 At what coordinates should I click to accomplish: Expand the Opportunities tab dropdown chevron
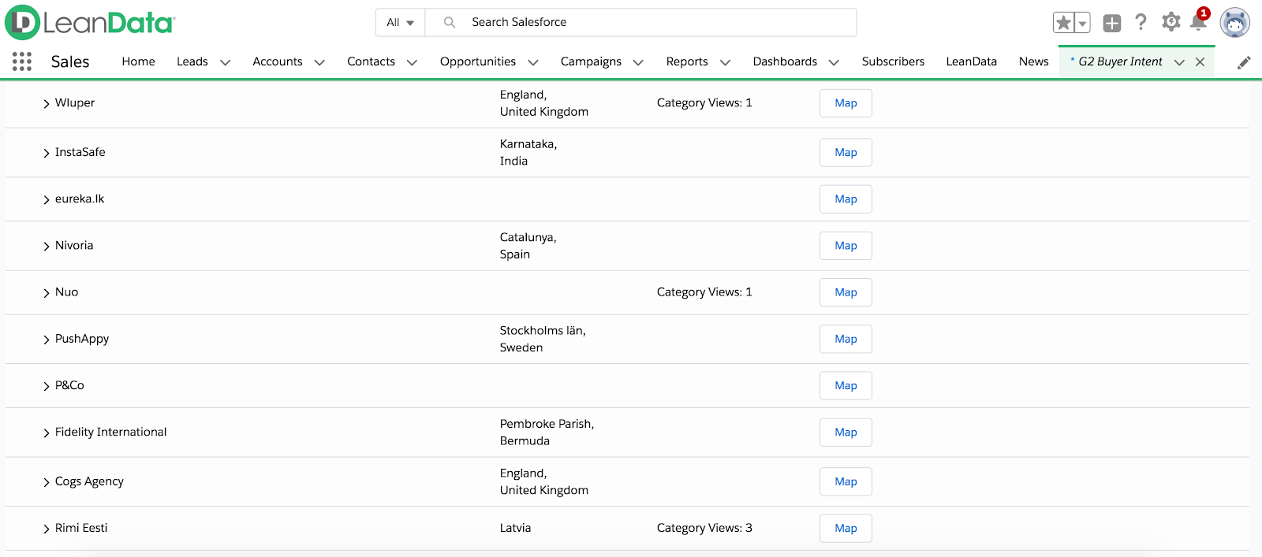point(533,62)
